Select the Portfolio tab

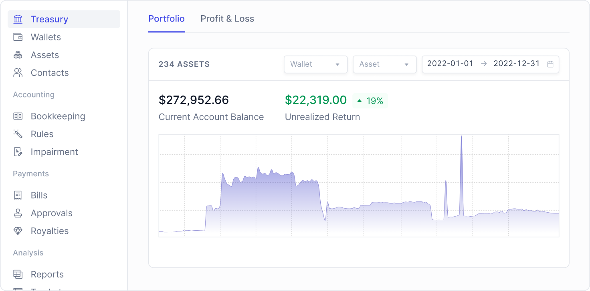(x=166, y=19)
